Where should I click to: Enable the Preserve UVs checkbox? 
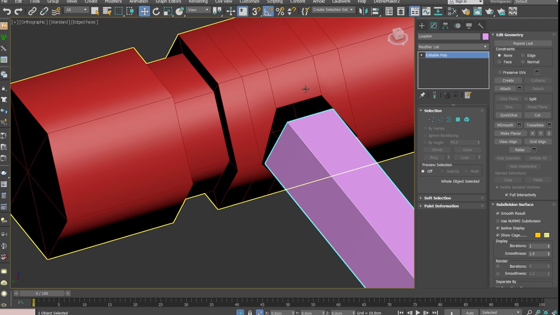(x=500, y=73)
